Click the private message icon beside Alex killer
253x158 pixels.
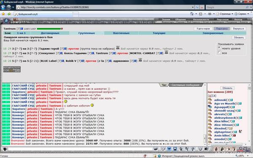[x=210, y=121]
